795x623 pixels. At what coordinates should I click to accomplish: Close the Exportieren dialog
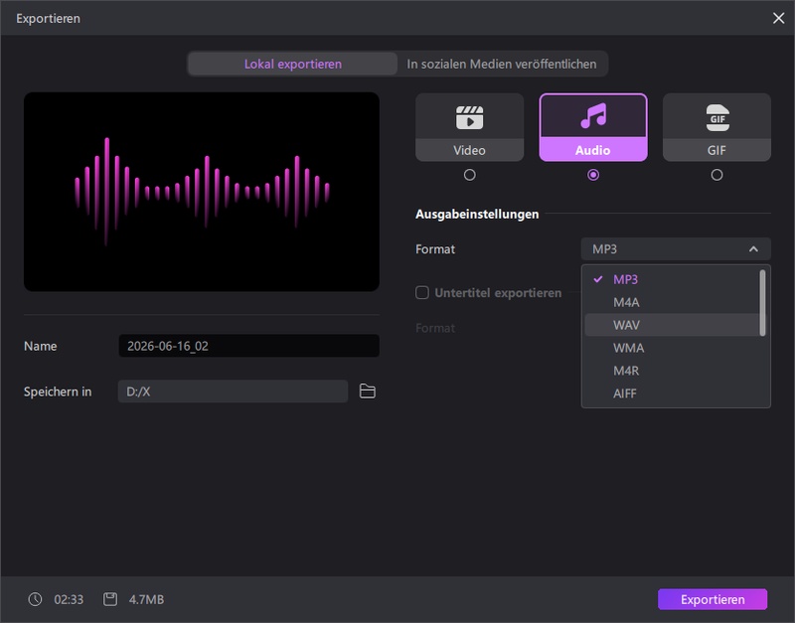(x=778, y=18)
